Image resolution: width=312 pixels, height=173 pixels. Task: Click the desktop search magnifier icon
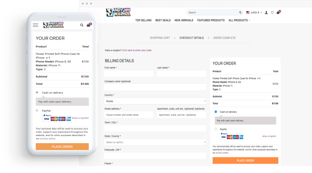tap(240, 12)
